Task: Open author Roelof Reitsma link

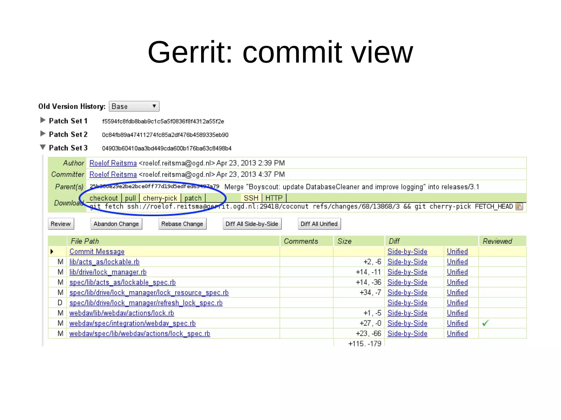Action: 113,163
